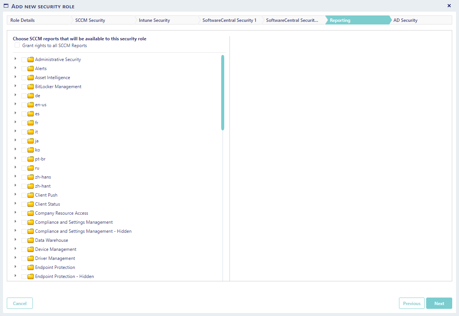Expand the Device Management tree node
The image size is (459, 316).
(x=15, y=249)
